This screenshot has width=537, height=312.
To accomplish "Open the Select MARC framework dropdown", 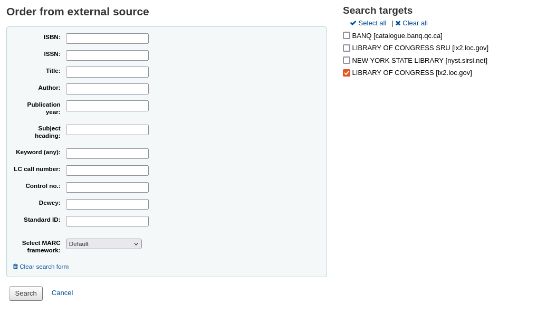I will pyautogui.click(x=103, y=244).
